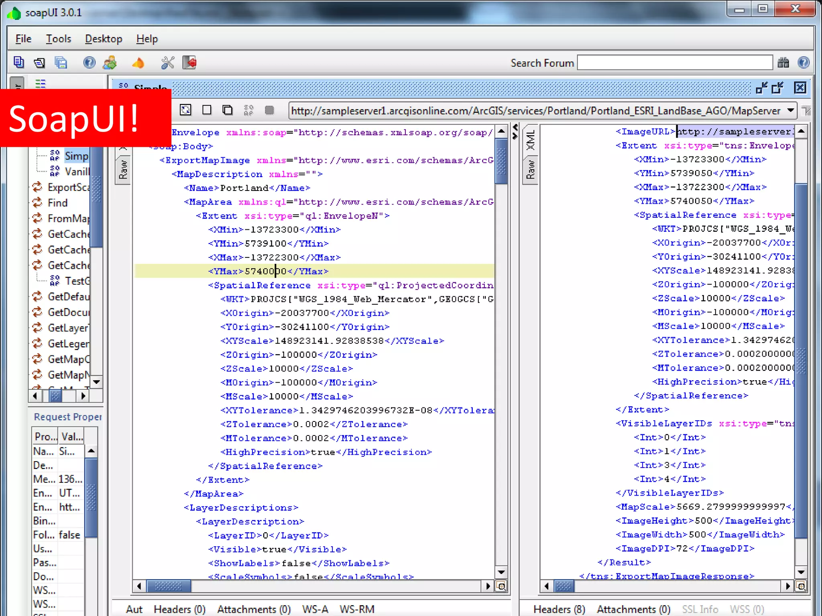822x616 pixels.
Task: Click the import project toolbar icon
Action: (39, 63)
